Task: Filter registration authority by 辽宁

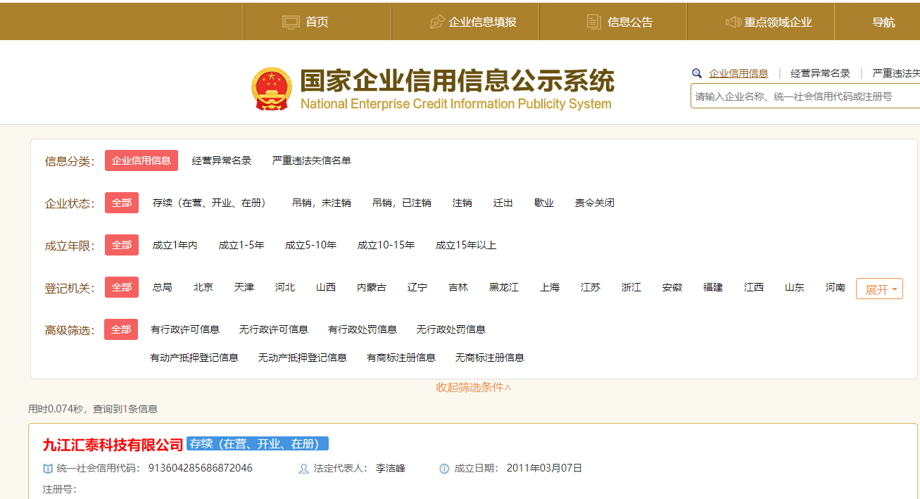Action: [x=417, y=287]
